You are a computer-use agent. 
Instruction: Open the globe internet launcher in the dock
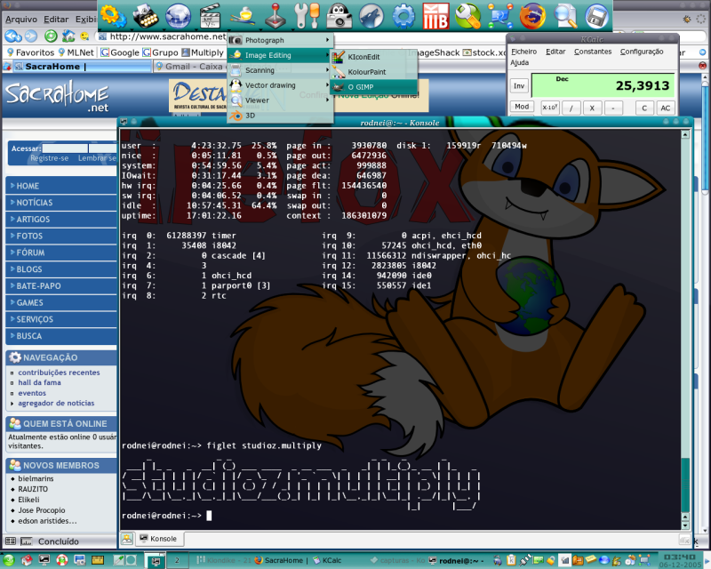click(178, 16)
